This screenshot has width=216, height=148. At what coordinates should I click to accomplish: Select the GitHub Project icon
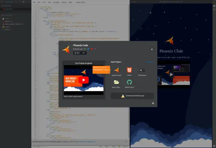pyautogui.click(x=129, y=82)
